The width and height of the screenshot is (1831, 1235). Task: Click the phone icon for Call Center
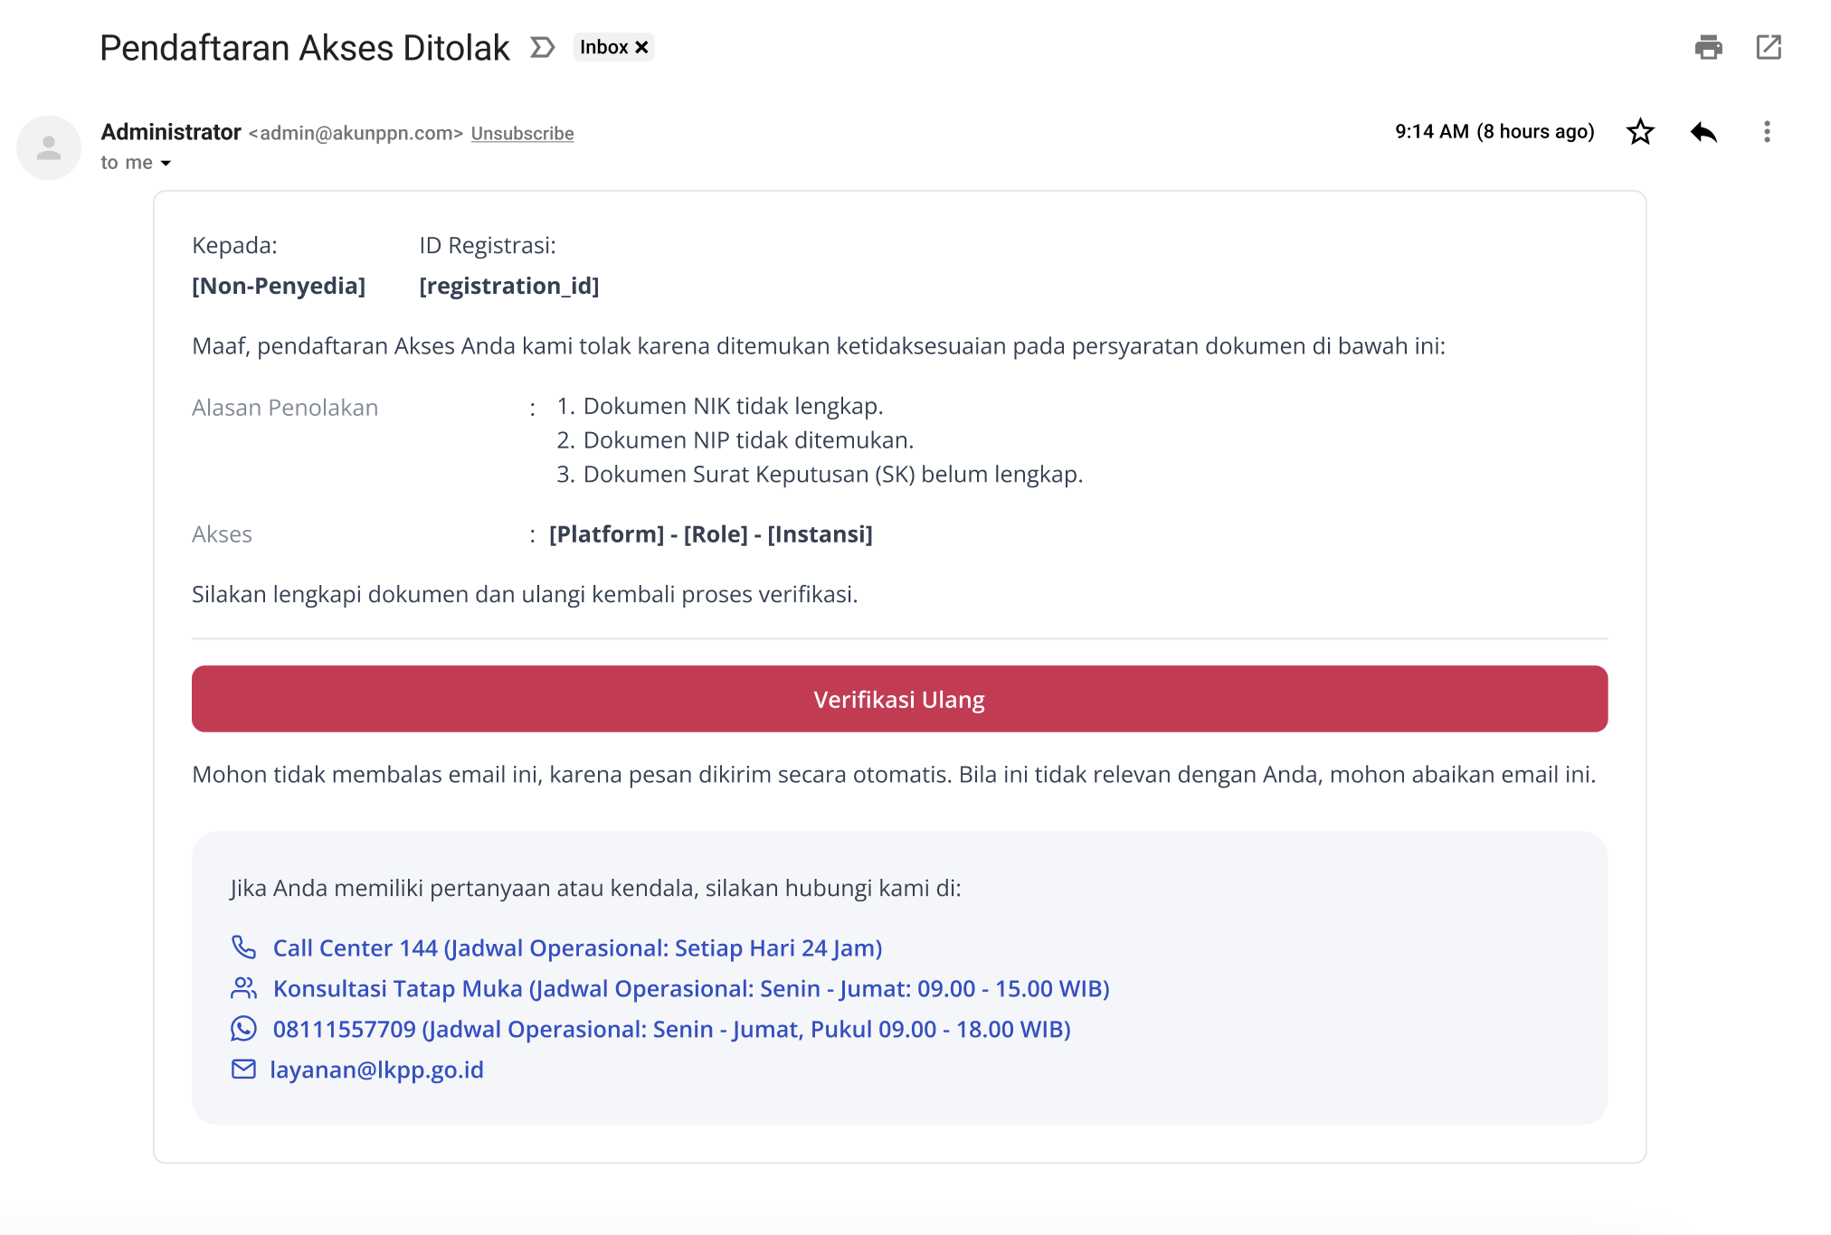click(243, 947)
